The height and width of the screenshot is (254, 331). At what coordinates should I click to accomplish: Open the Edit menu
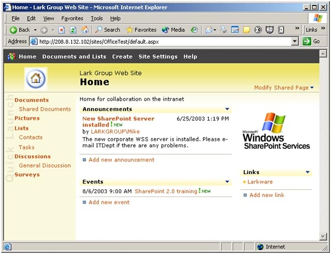(31, 19)
